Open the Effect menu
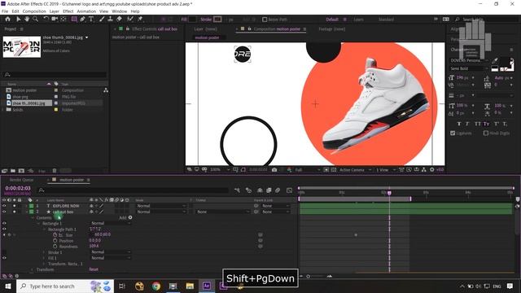Viewport: 521px width, 293px height. pyautogui.click(x=68, y=11)
